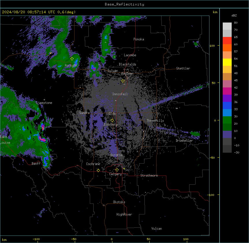Click the Calgary city label

click(115, 174)
